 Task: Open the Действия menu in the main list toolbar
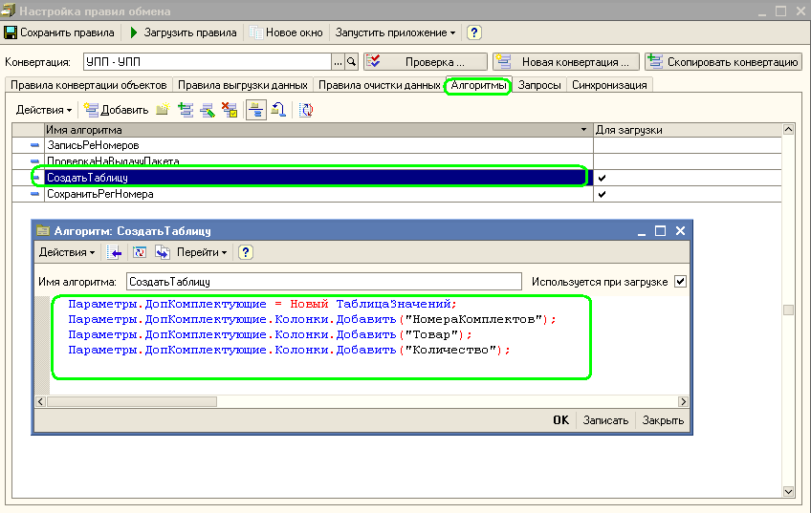(43, 110)
